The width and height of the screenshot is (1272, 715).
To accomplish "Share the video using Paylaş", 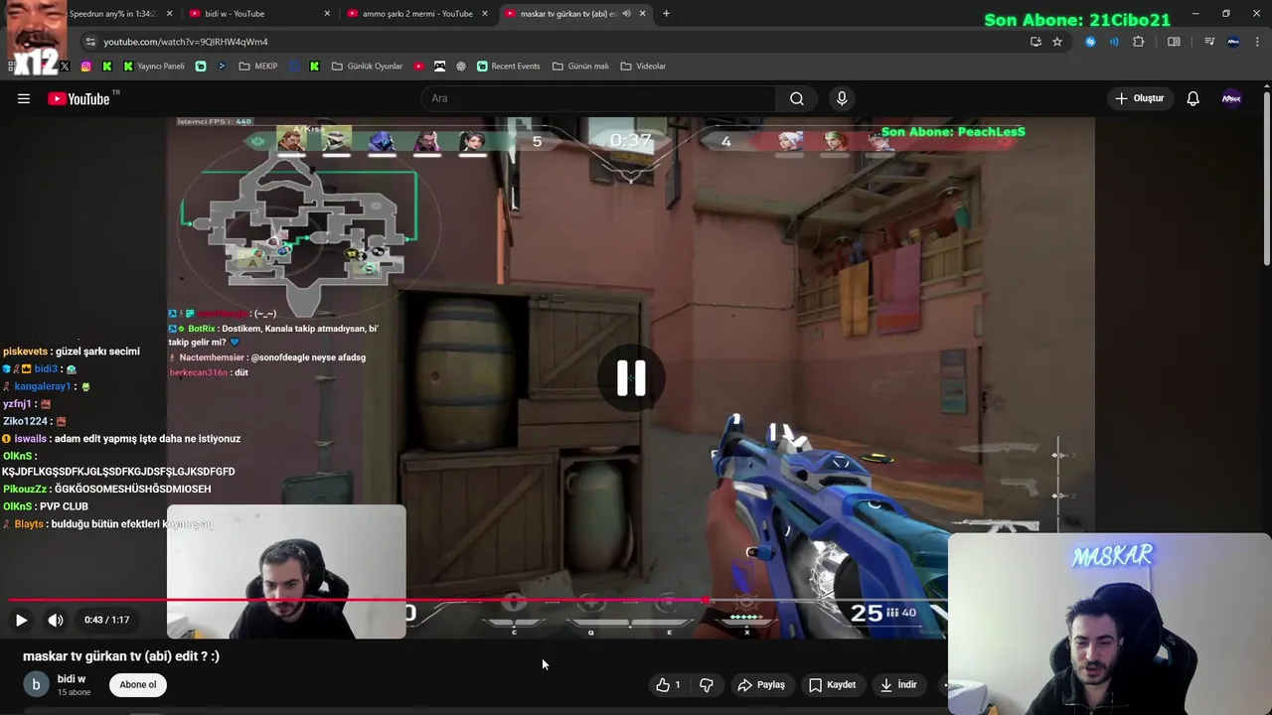I will (x=761, y=684).
